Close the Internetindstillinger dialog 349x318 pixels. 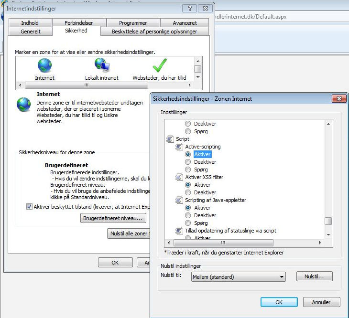205,9
